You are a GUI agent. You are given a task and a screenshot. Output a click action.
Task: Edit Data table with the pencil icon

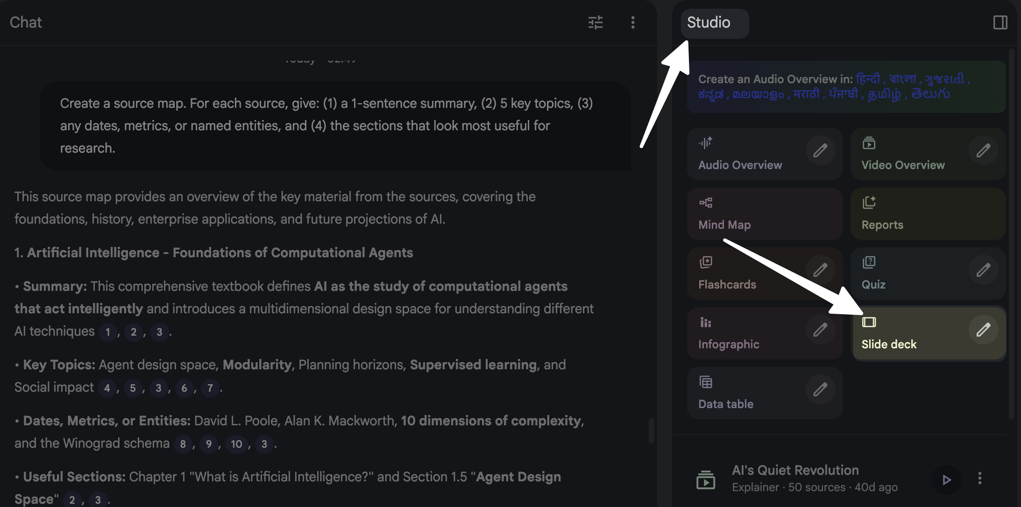[x=820, y=390]
